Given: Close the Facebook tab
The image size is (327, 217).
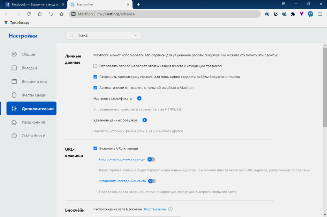Looking at the screenshot, I should coord(63,4).
